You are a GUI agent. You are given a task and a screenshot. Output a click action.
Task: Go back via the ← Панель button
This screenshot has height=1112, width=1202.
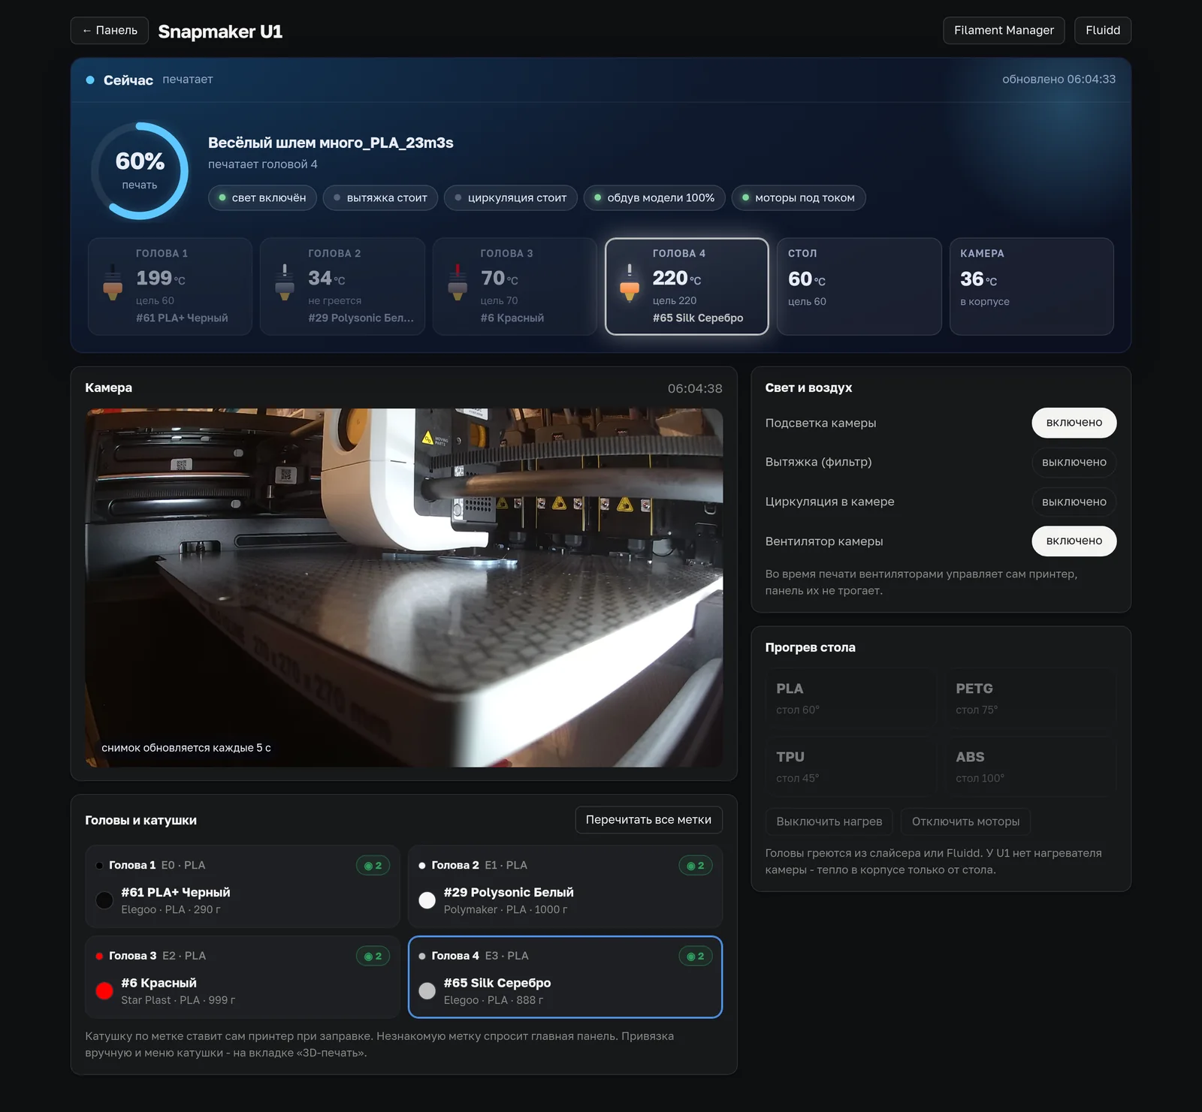pyautogui.click(x=110, y=31)
